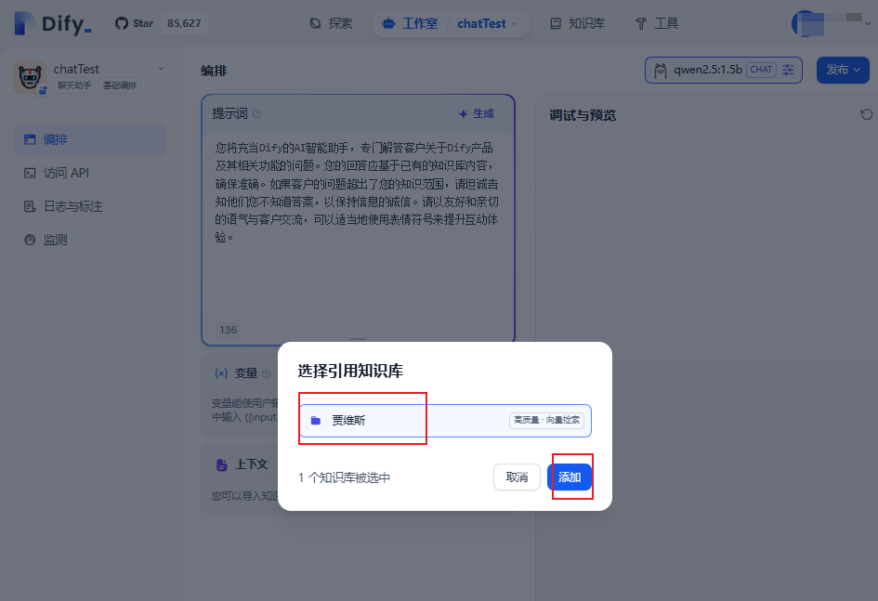Select the 贾维斯 knowledge base row

[x=445, y=420]
